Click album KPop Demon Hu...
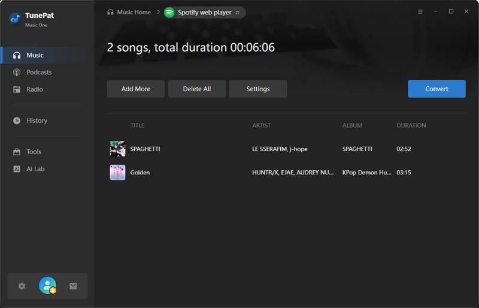This screenshot has width=479, height=308. click(x=366, y=173)
